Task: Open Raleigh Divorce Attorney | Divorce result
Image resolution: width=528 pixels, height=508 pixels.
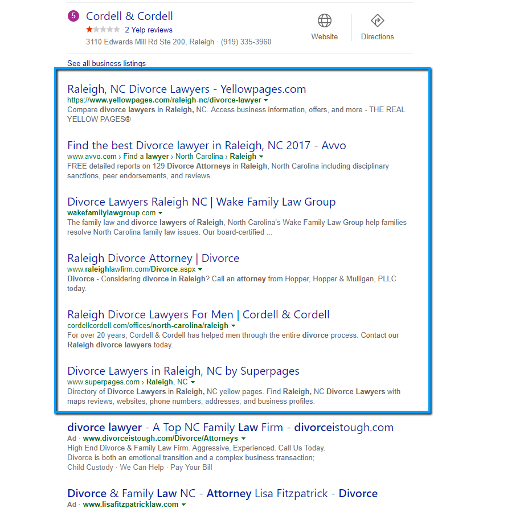Action: pyautogui.click(x=153, y=258)
